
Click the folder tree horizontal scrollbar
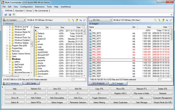(x=16, y=75)
